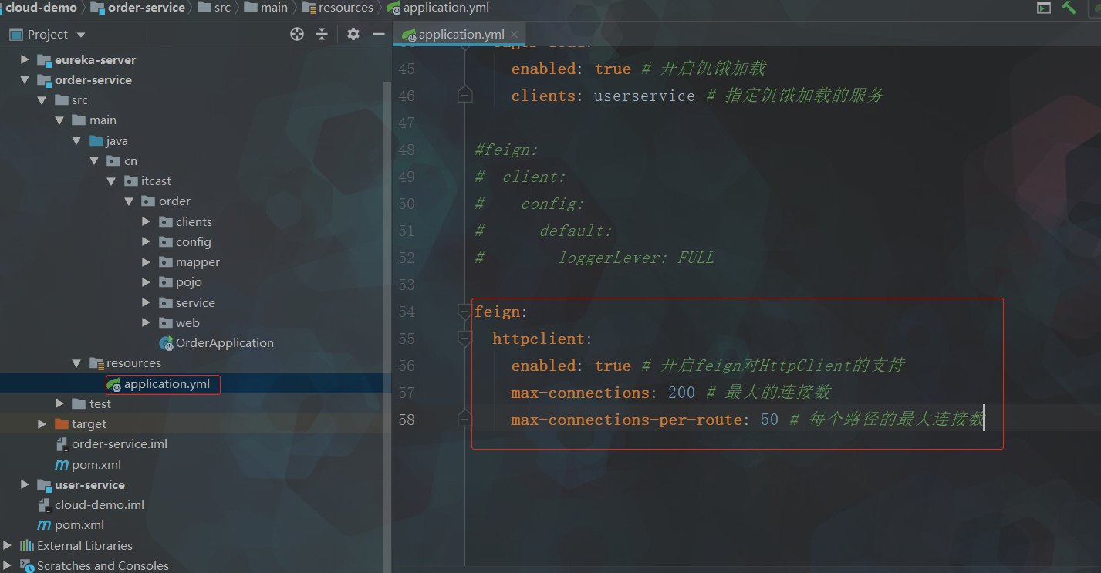Select the OrderApplication class

click(225, 343)
